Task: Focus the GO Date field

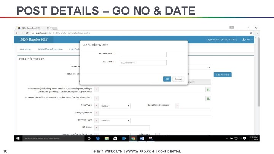Action: tap(143, 62)
